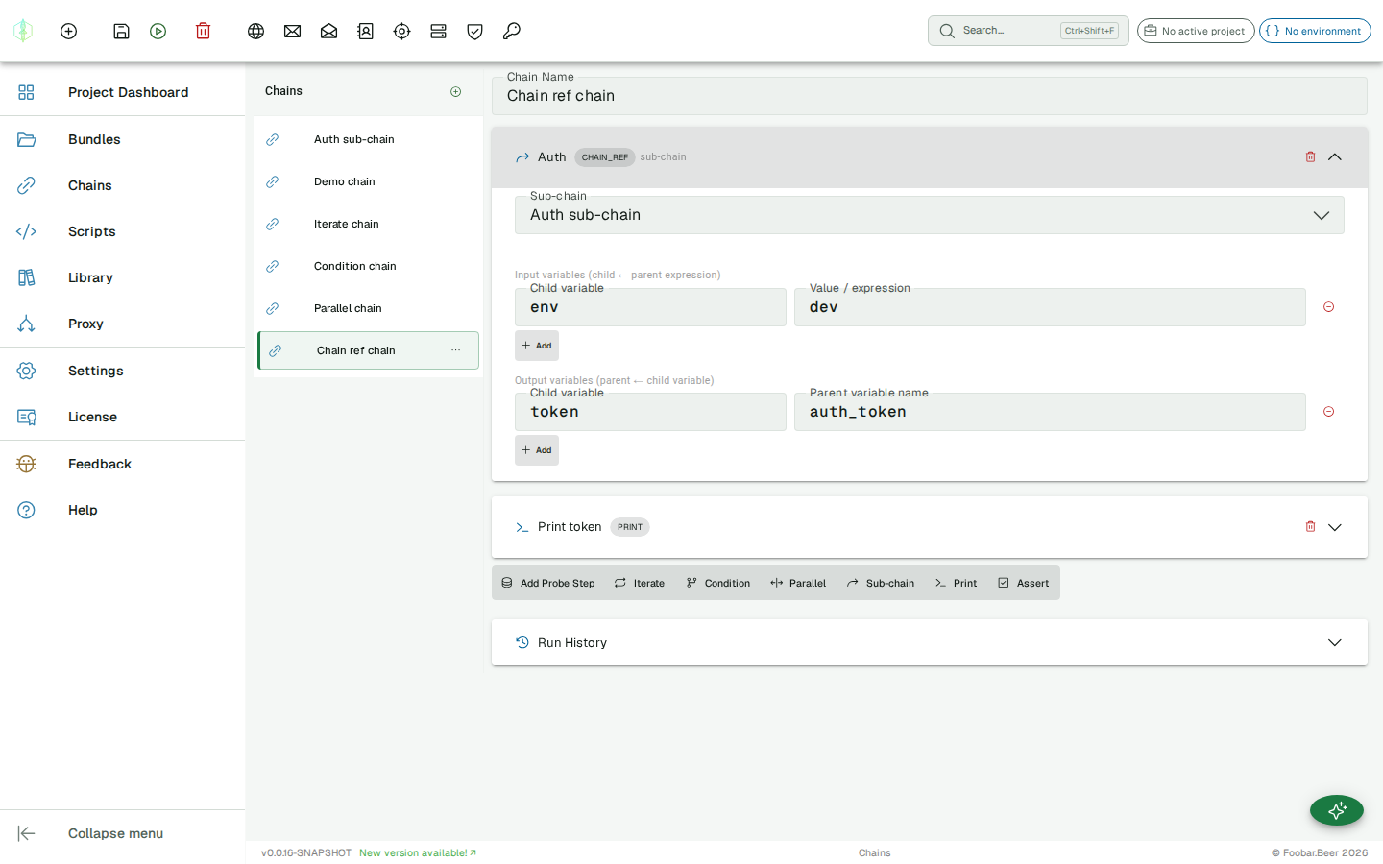
Task: Click the closed envelope icon in the top toolbar
Action: point(292,31)
